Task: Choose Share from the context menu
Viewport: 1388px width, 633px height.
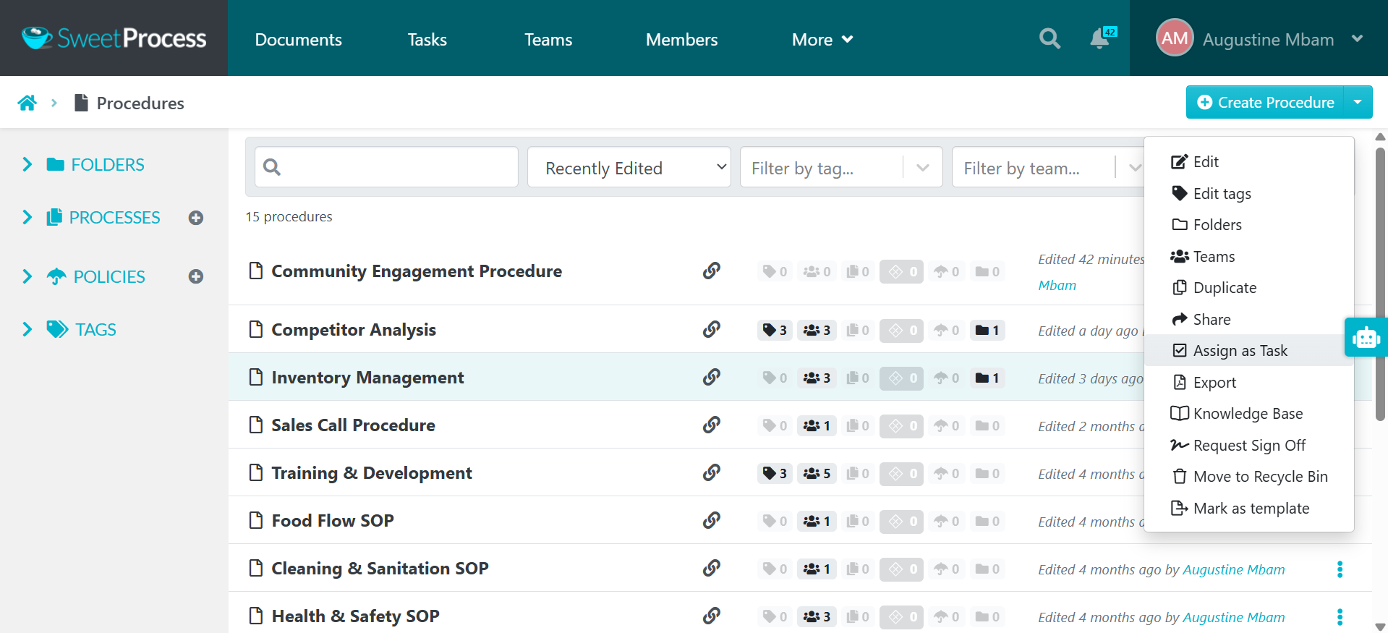Action: pos(1249,319)
